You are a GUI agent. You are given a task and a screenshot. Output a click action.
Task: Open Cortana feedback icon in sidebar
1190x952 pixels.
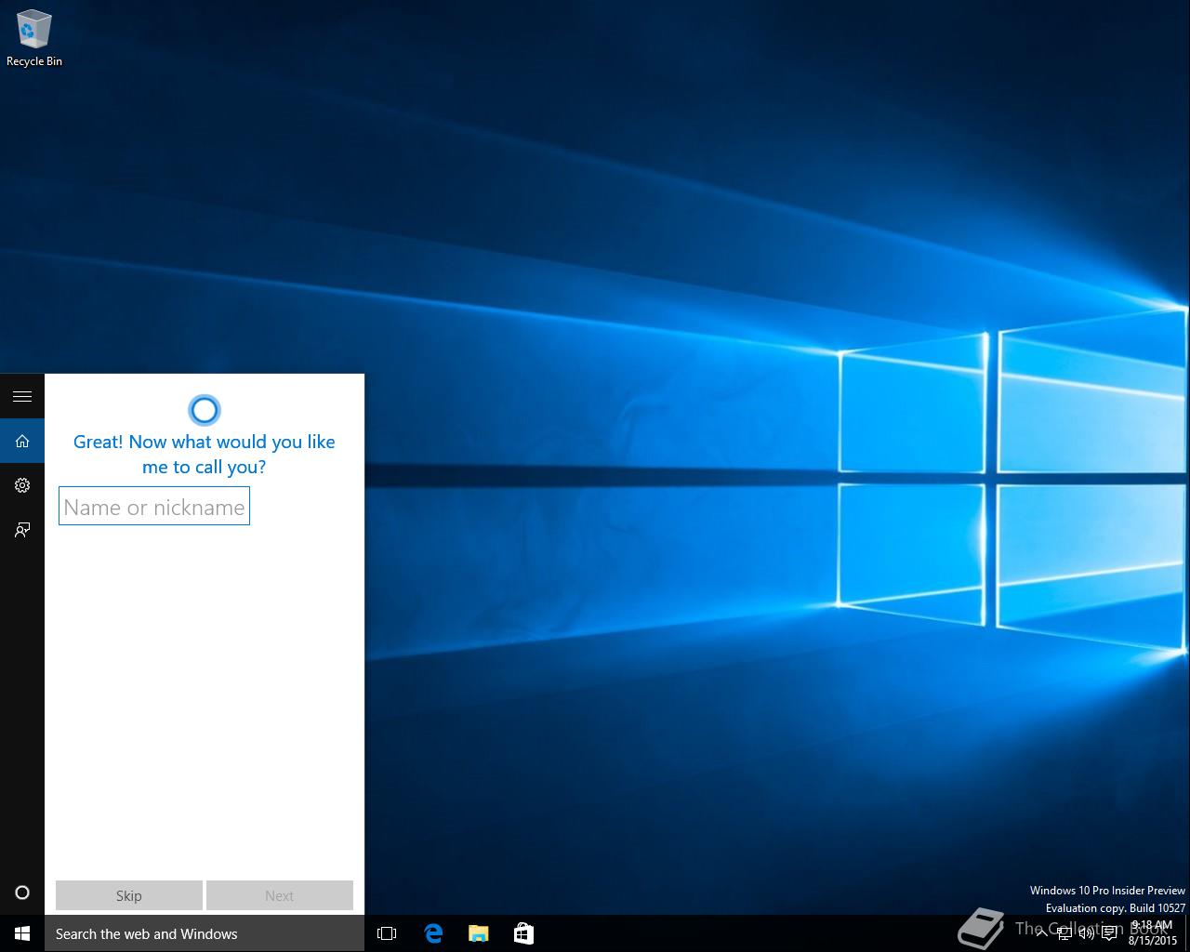click(22, 530)
